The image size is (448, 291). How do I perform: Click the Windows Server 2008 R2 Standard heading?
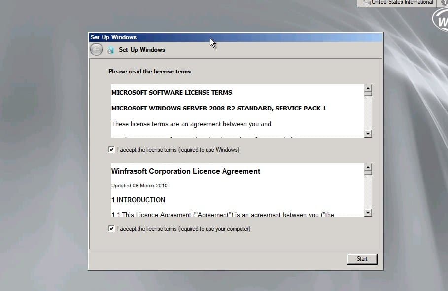coord(218,109)
